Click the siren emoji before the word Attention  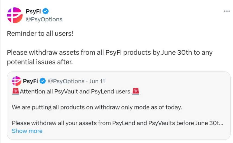15,92
